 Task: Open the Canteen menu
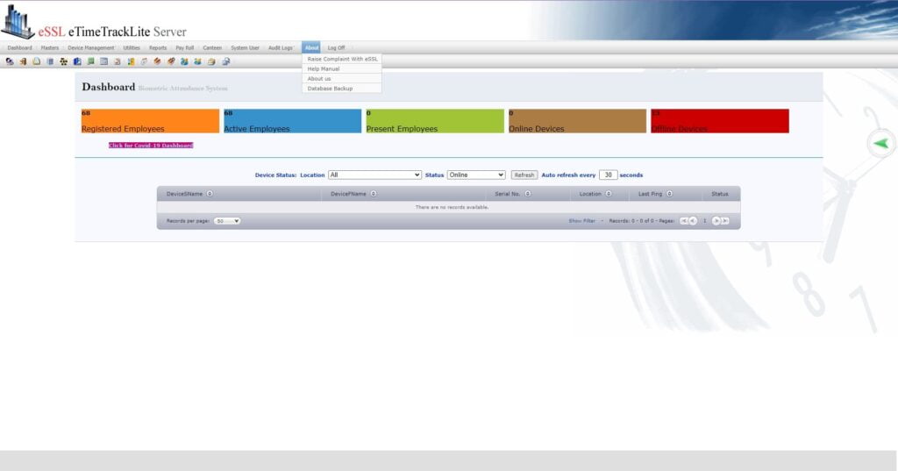tap(212, 47)
